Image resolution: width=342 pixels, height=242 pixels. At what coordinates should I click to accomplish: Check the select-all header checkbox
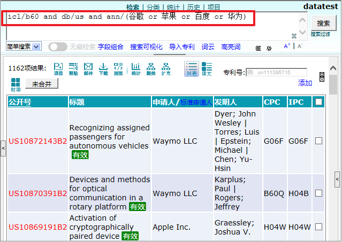pos(318,102)
